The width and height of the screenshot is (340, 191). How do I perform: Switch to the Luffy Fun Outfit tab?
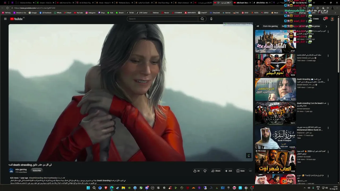[x=144, y=3]
